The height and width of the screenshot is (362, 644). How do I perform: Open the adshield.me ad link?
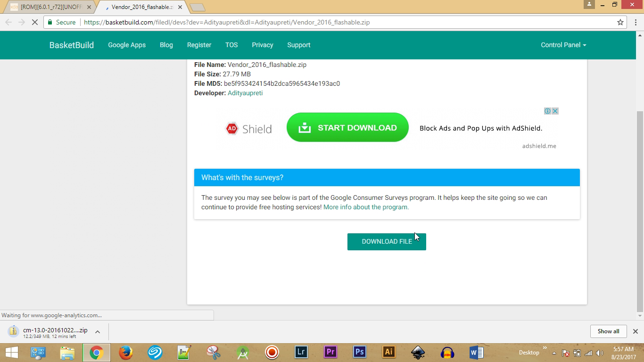(539, 146)
